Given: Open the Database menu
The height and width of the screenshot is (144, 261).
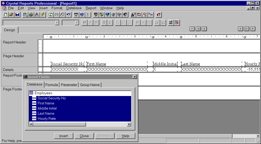Looking at the screenshot, I should point(74,8).
